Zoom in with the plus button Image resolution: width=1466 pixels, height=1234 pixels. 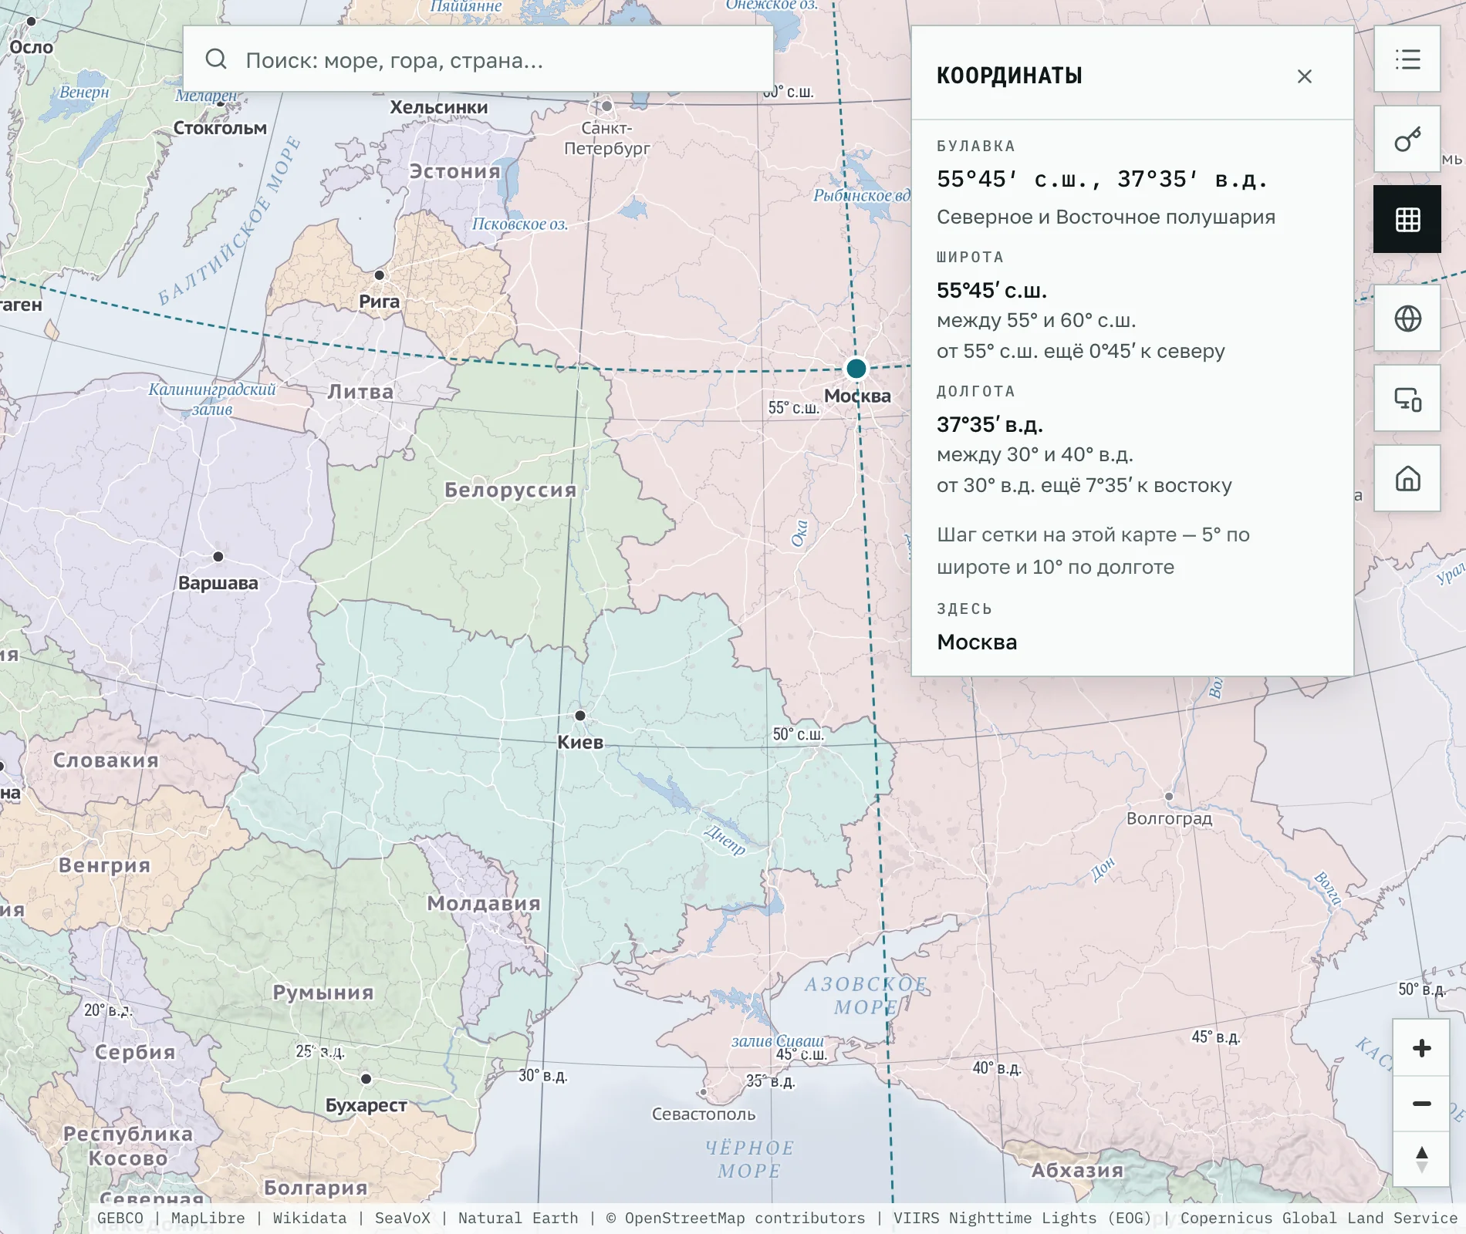pyautogui.click(x=1421, y=1047)
